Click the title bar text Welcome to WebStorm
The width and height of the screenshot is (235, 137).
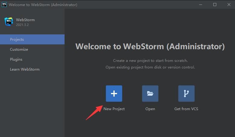tap(43, 5)
